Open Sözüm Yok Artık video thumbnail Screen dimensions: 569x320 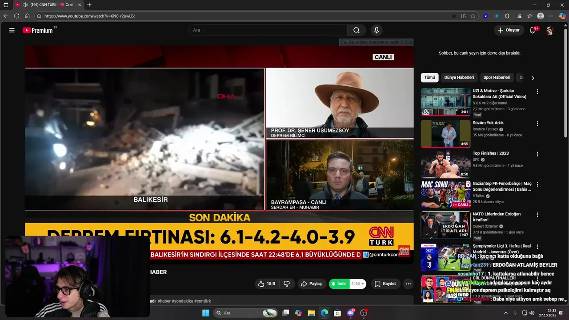tap(445, 134)
